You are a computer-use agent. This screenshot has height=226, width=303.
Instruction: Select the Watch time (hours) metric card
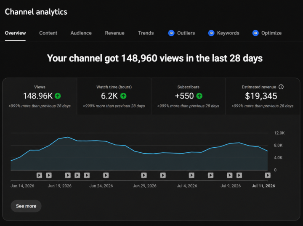[114, 96]
